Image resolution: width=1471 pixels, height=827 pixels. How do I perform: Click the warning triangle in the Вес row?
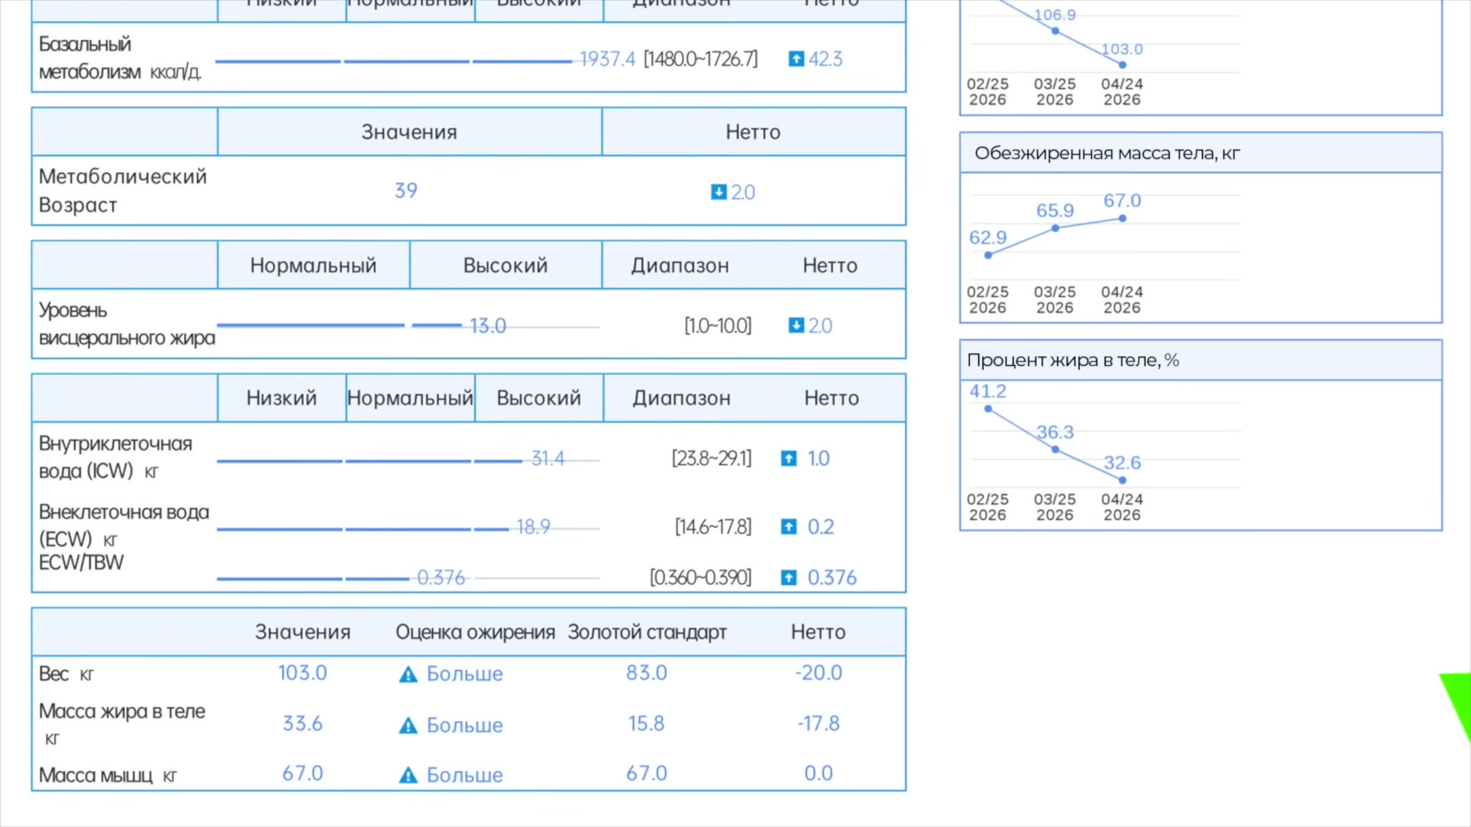[x=408, y=674]
